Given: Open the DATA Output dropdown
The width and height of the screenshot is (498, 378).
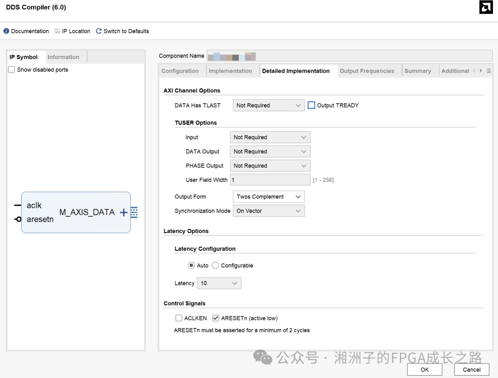Looking at the screenshot, I should coord(270,152).
